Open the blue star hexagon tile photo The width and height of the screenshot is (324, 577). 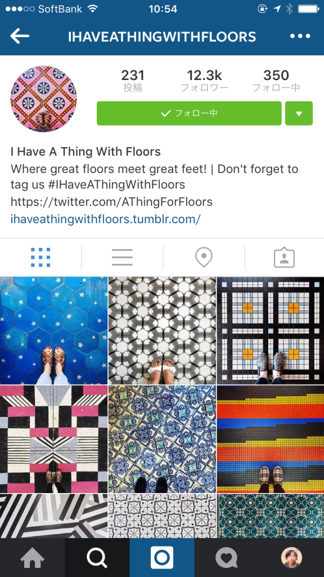(53, 330)
